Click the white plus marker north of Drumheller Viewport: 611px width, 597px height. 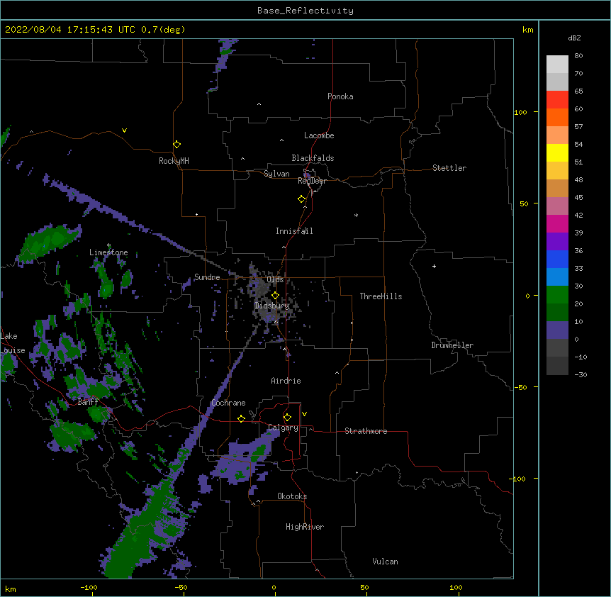[x=434, y=266]
